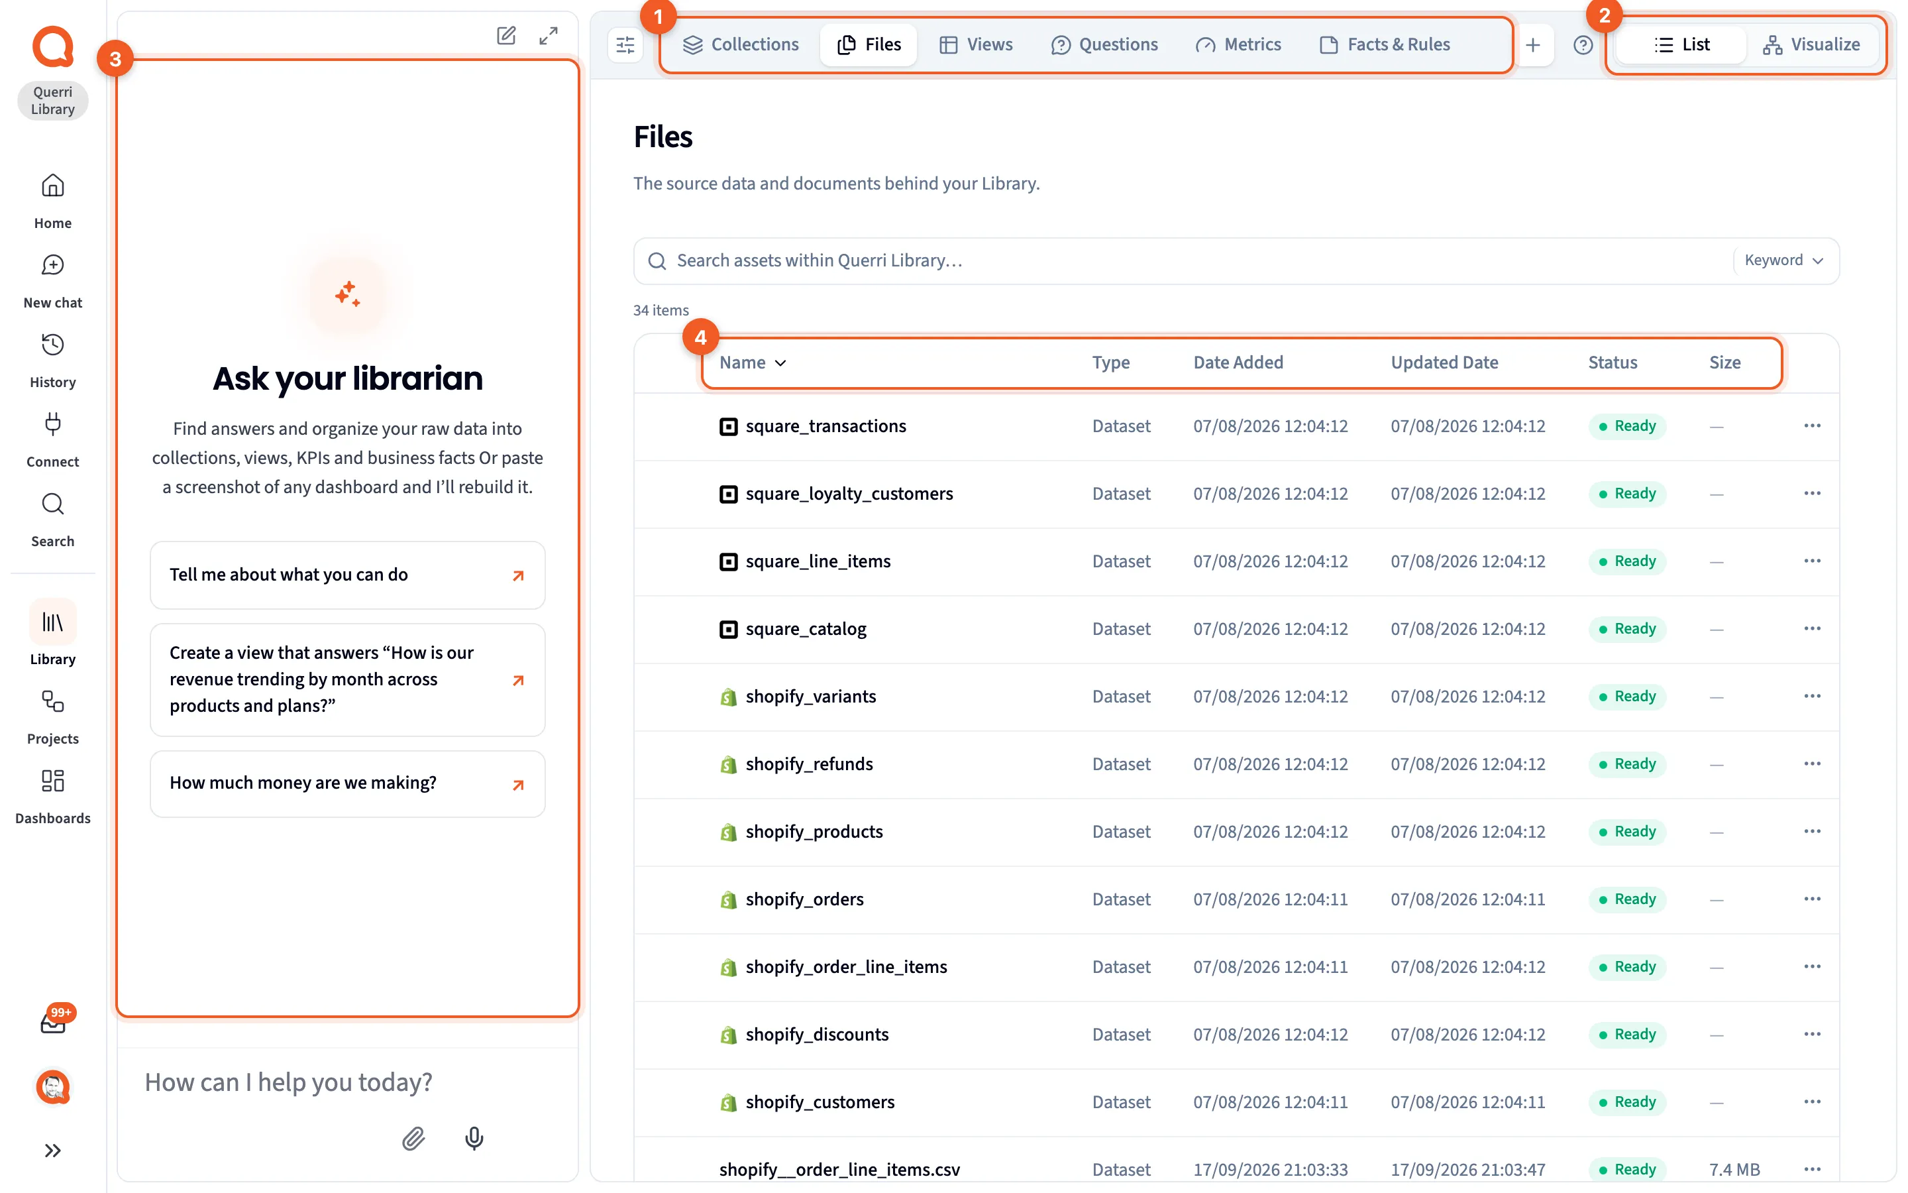Expand the sidebar with double chevron

coord(53,1151)
